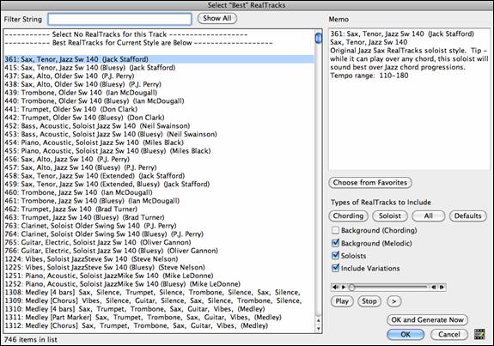
Task: Click the list scrollbar up arrow
Action: [318, 320]
